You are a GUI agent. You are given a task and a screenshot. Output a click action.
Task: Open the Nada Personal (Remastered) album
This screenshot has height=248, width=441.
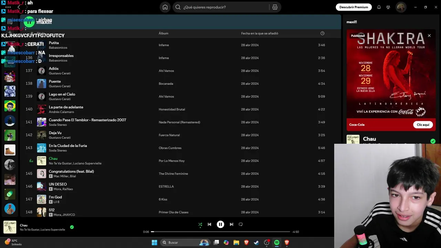(x=179, y=122)
